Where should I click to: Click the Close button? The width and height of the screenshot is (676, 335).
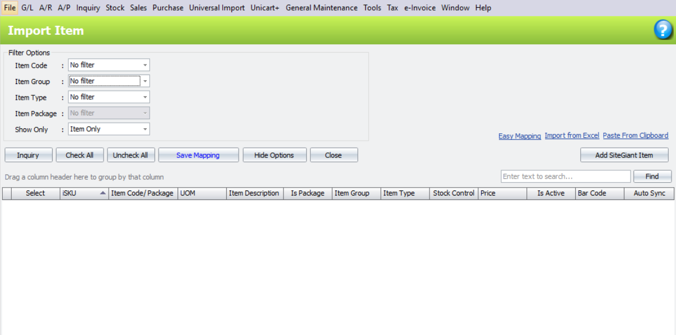pos(334,155)
